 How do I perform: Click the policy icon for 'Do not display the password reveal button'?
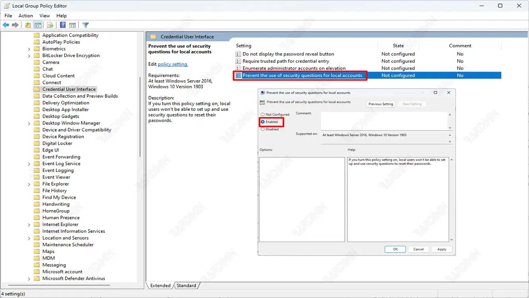coord(238,54)
